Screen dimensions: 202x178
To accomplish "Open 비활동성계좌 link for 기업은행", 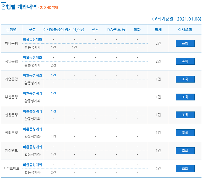I will click(32, 75).
